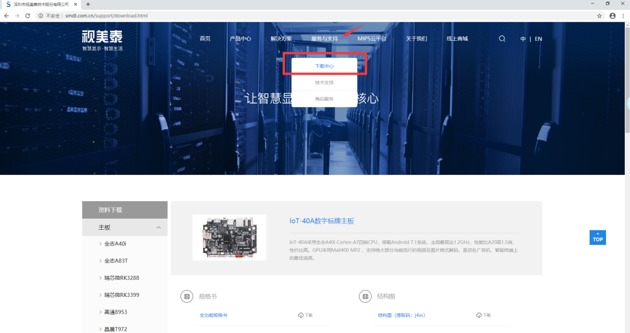This screenshot has width=630, height=333.
Task: Switch language to 中
Action: point(523,39)
